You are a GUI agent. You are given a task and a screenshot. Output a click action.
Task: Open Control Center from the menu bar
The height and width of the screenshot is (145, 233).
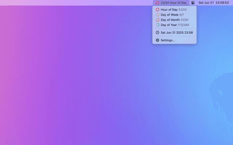tap(193, 3)
